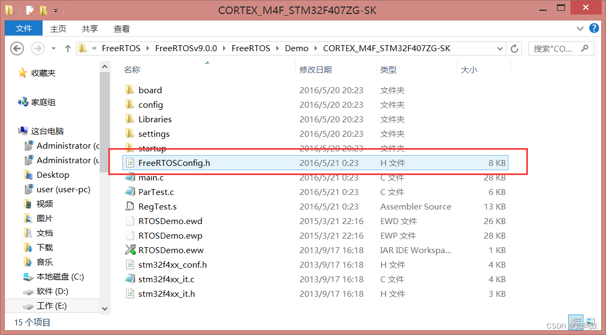Open 软件 (D:) drive

(x=52, y=291)
